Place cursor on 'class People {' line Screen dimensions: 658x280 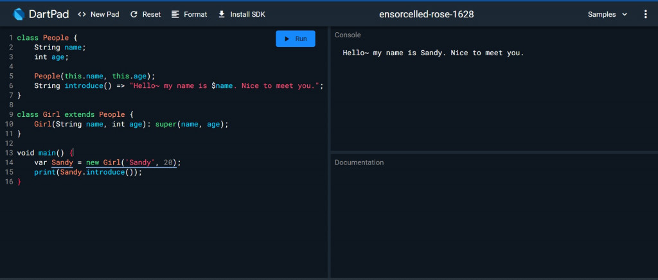click(x=47, y=38)
